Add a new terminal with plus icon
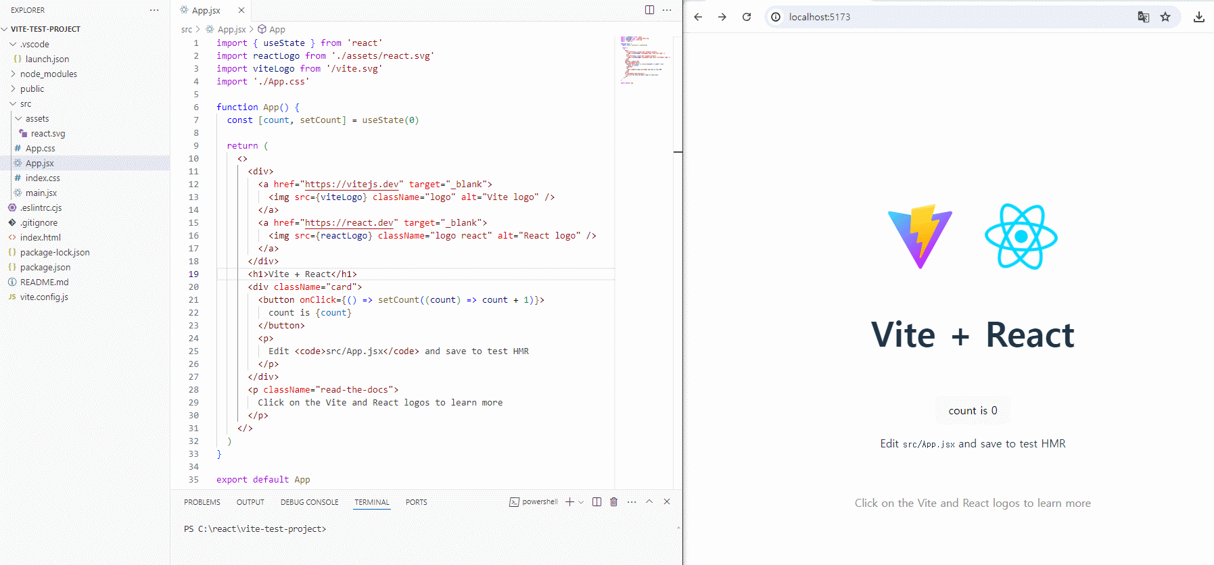Screen dimensions: 1214x565 [569, 501]
